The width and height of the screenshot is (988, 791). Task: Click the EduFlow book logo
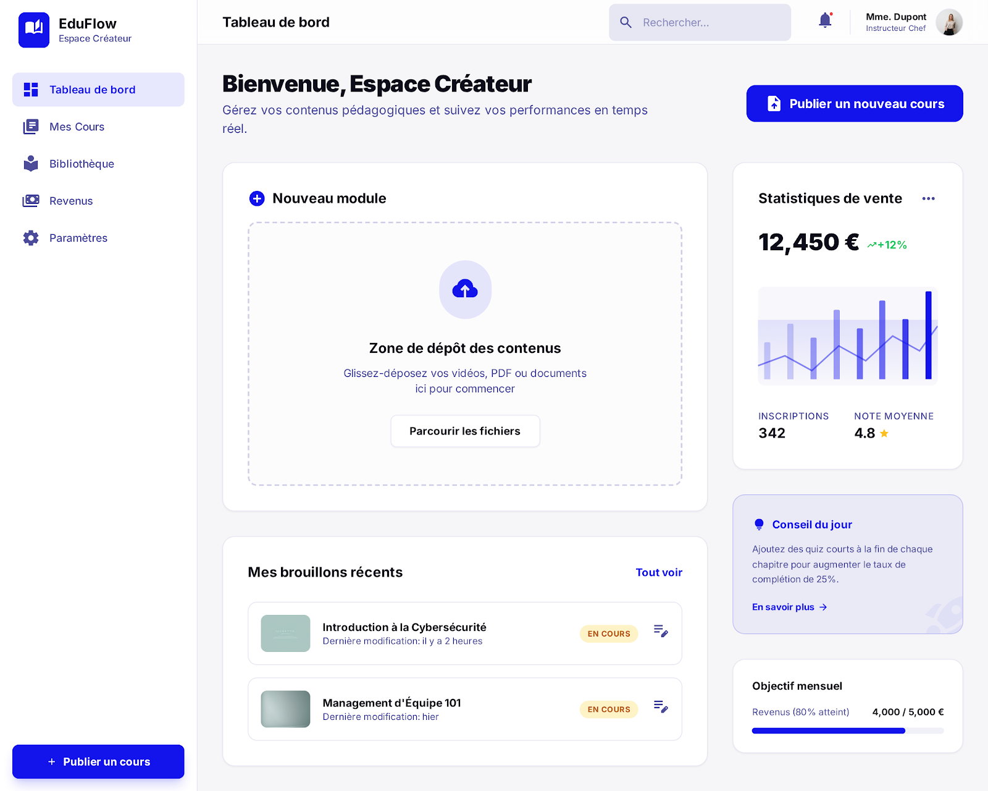click(34, 30)
